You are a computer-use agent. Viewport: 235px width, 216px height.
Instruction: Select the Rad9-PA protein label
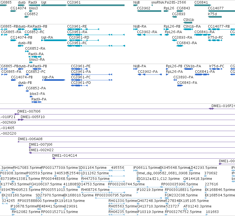(x=39, y=99)
